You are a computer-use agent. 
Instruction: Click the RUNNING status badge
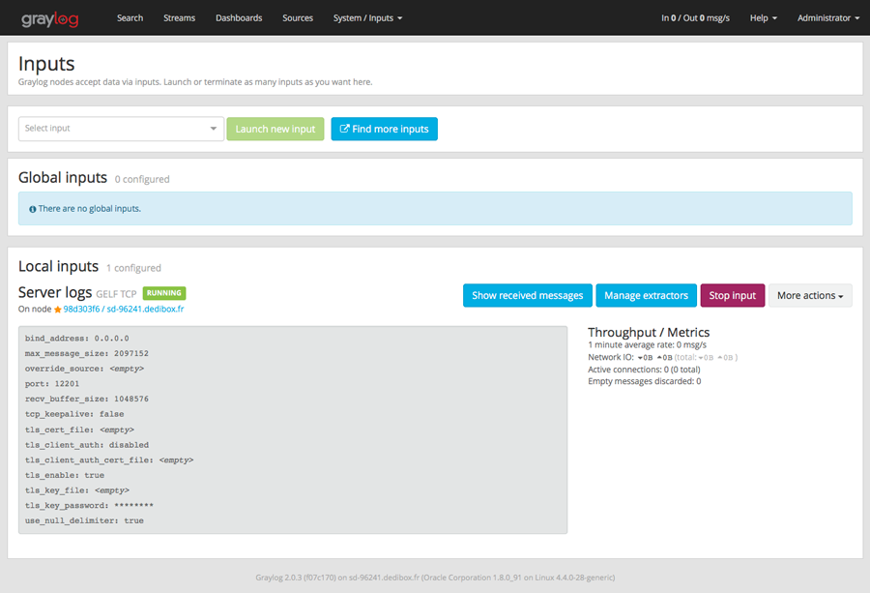point(164,292)
